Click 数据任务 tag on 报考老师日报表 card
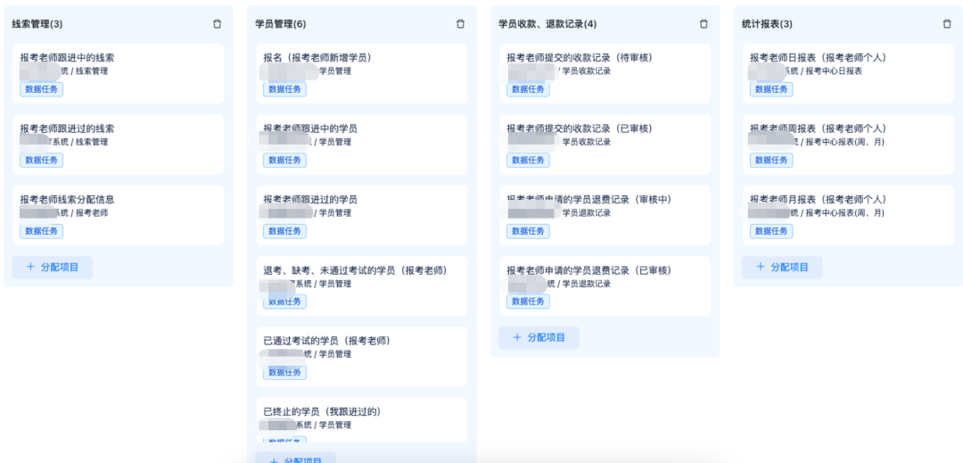 point(771,89)
